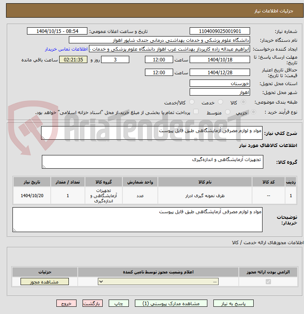The width and height of the screenshot is (304, 314).
Task: Click the چاپ print button
Action: point(119,304)
